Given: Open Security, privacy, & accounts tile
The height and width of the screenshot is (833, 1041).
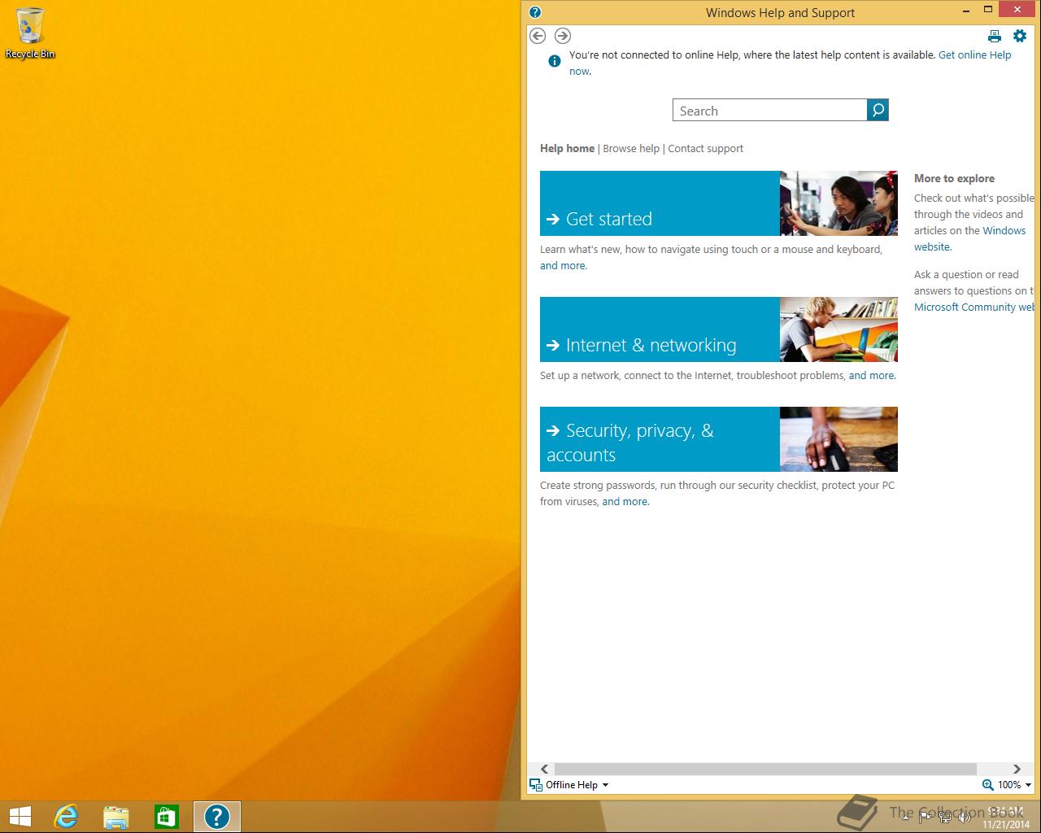Looking at the screenshot, I should click(x=660, y=439).
